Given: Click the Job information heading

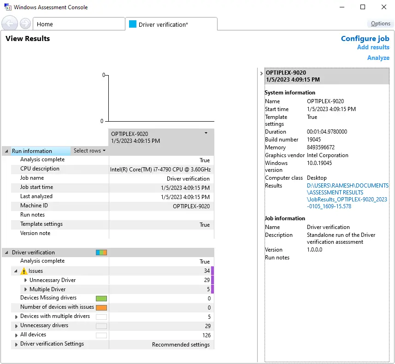Looking at the screenshot, I should tap(285, 218).
